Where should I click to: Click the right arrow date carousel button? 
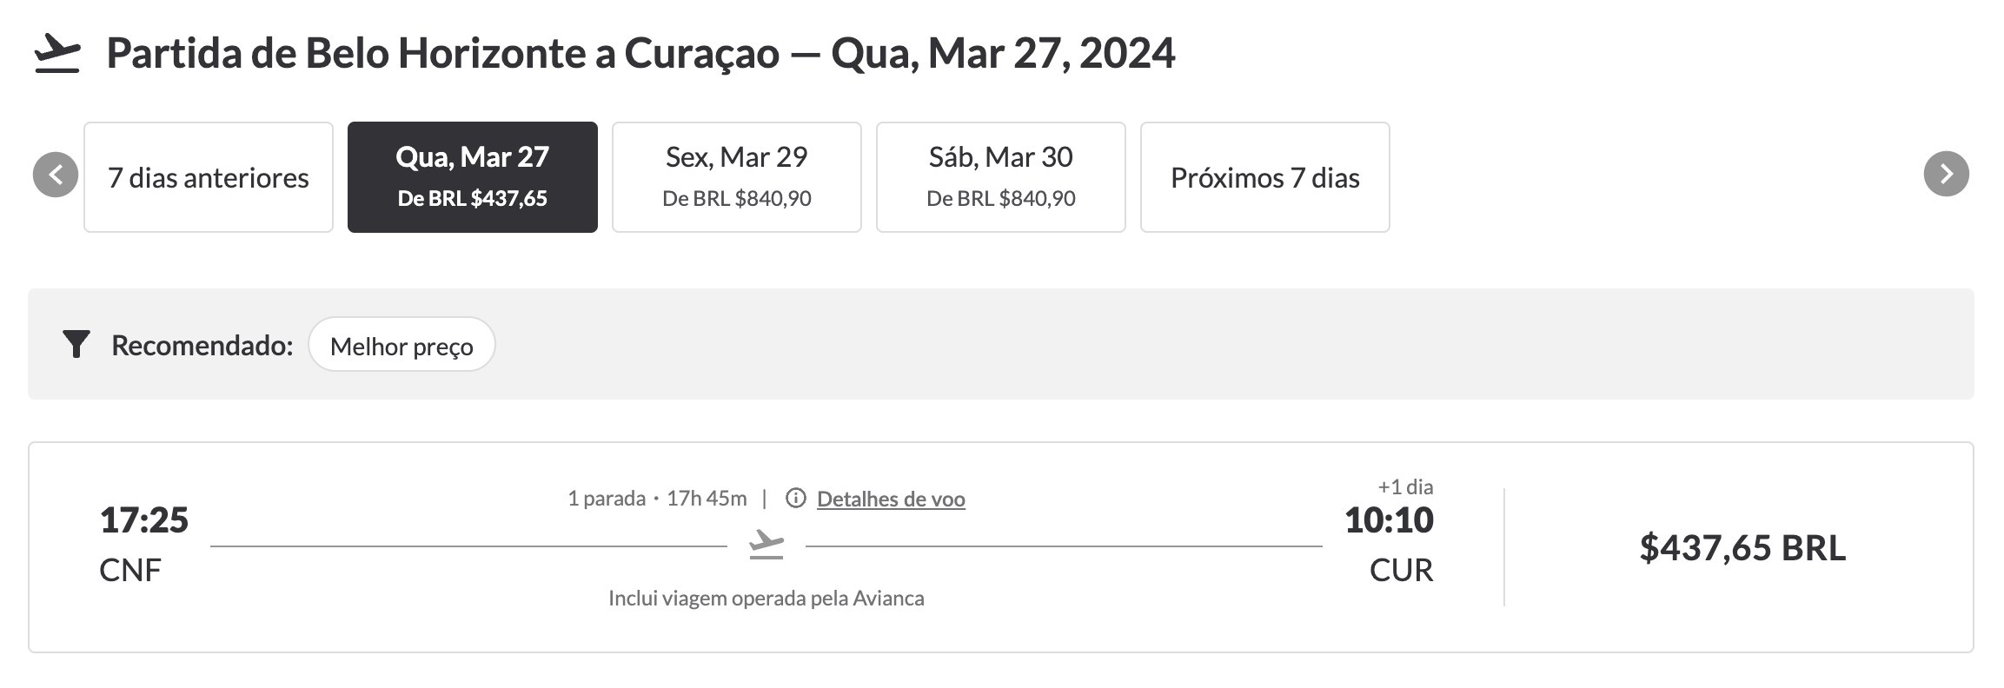(x=1947, y=175)
